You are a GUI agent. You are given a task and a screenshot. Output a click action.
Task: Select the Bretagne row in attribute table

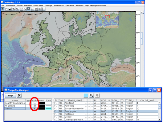(106, 114)
